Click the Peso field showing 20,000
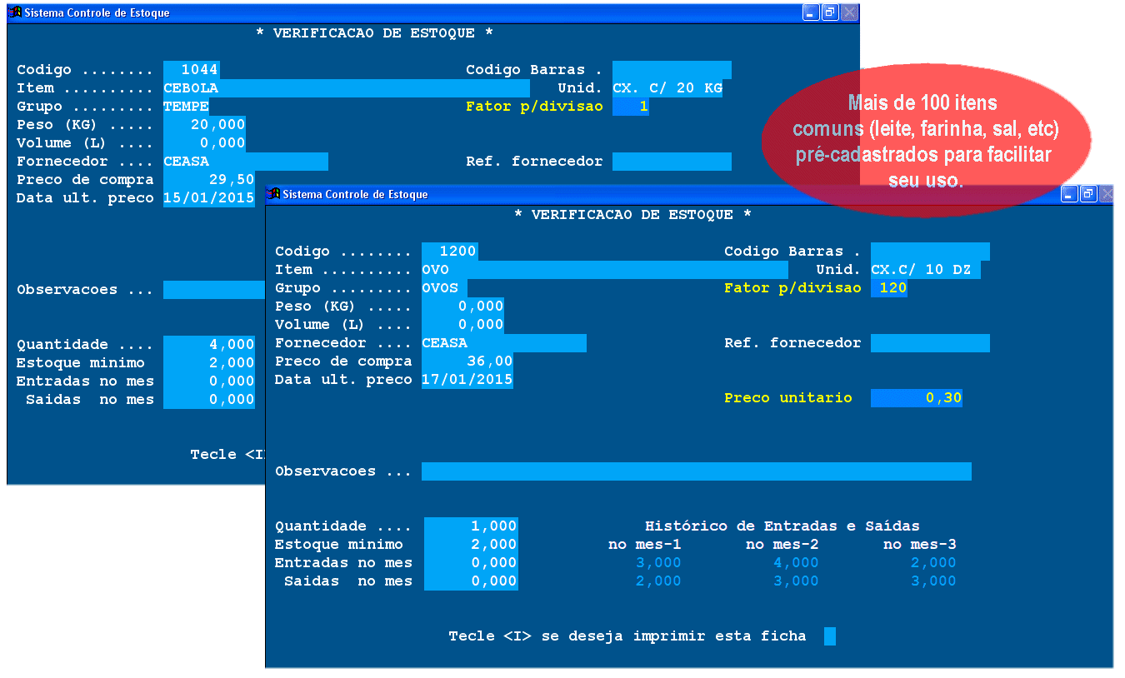The height and width of the screenshot is (678, 1125). click(x=205, y=125)
